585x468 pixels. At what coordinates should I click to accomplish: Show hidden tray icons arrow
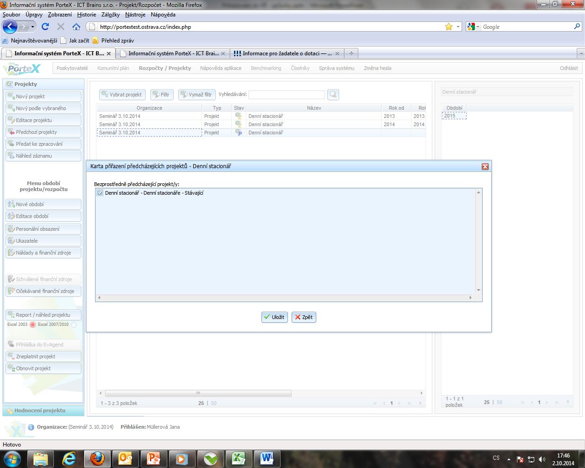tap(509, 459)
